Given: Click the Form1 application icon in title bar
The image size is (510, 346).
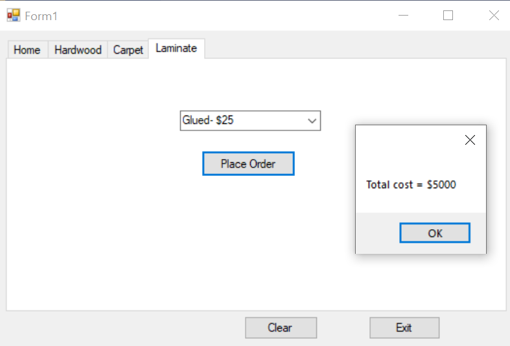Looking at the screenshot, I should 14,16.
